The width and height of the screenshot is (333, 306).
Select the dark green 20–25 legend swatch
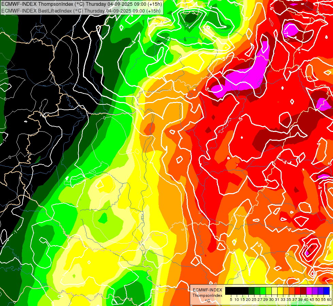[x=251, y=291]
